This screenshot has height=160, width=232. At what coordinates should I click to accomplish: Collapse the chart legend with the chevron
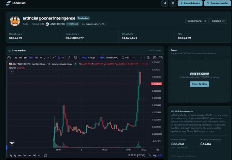[11, 72]
